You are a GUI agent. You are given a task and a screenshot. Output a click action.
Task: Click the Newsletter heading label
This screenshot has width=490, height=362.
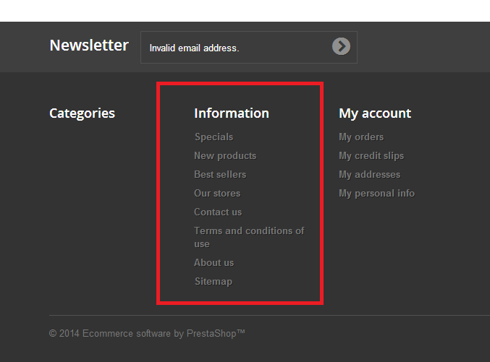pos(89,46)
